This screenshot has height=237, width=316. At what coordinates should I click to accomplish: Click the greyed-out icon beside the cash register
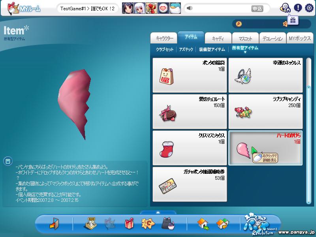point(110,224)
